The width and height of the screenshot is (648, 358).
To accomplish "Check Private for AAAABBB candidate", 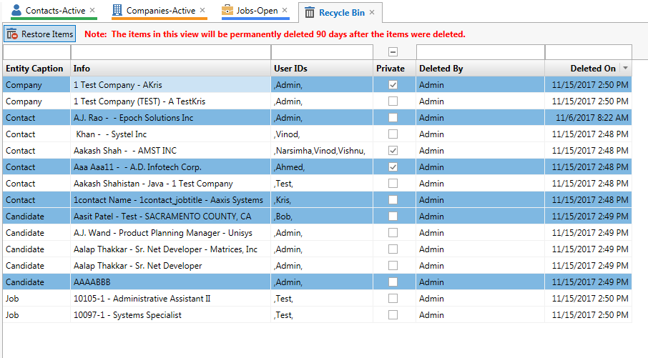I will (x=393, y=282).
